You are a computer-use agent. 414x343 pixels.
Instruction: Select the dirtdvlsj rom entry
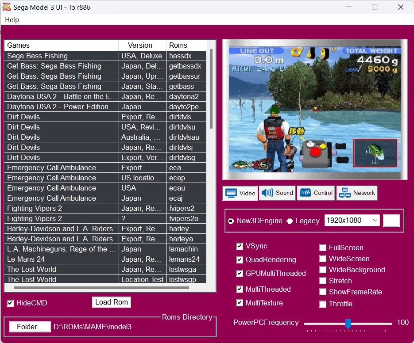105,147
